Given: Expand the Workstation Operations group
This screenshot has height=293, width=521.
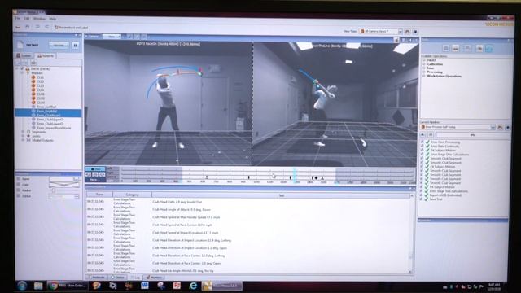Looking at the screenshot, I should 424,76.
